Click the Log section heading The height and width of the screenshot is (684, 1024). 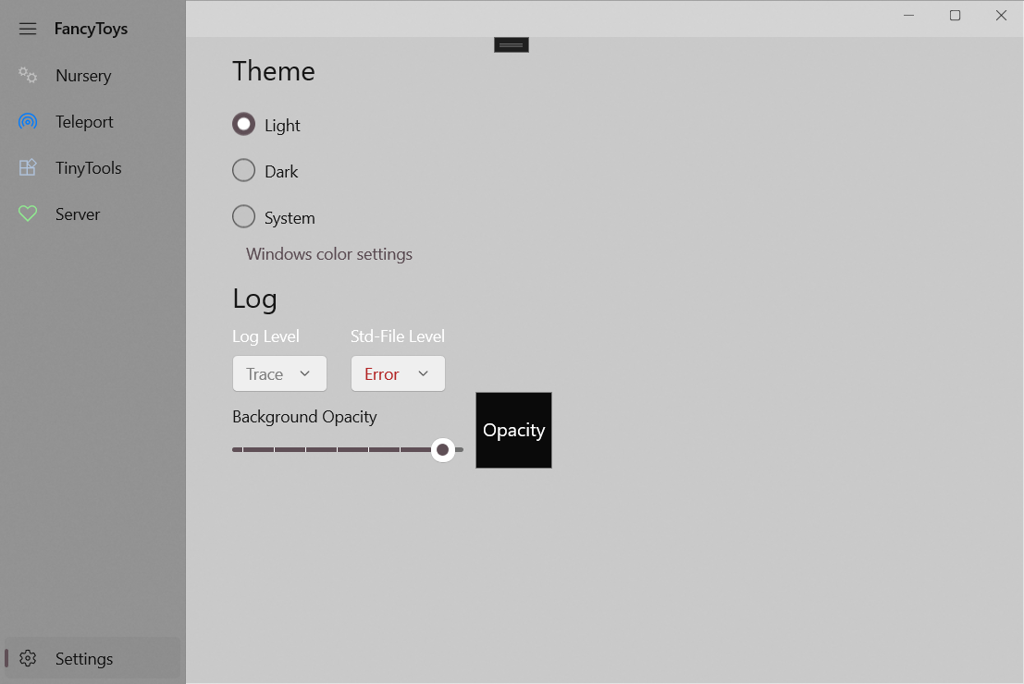point(255,299)
